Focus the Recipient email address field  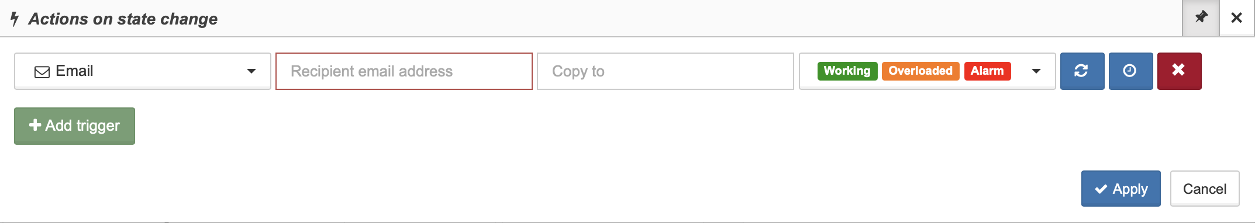point(404,71)
